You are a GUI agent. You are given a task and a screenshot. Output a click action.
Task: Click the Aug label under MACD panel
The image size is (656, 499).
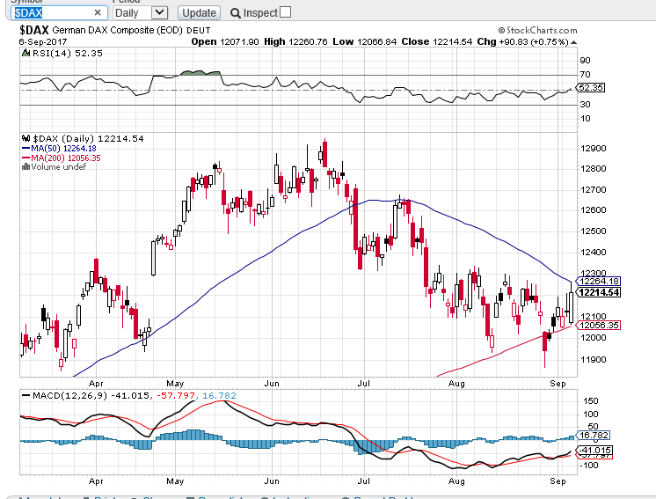(456, 481)
